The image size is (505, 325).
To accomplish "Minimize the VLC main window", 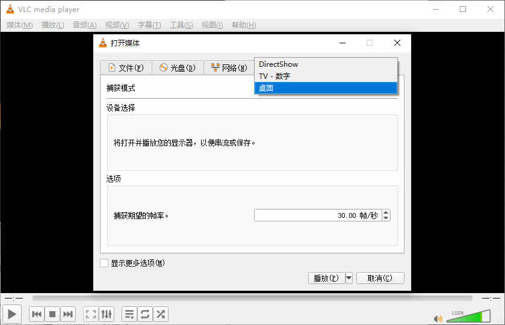I will tap(436, 9).
